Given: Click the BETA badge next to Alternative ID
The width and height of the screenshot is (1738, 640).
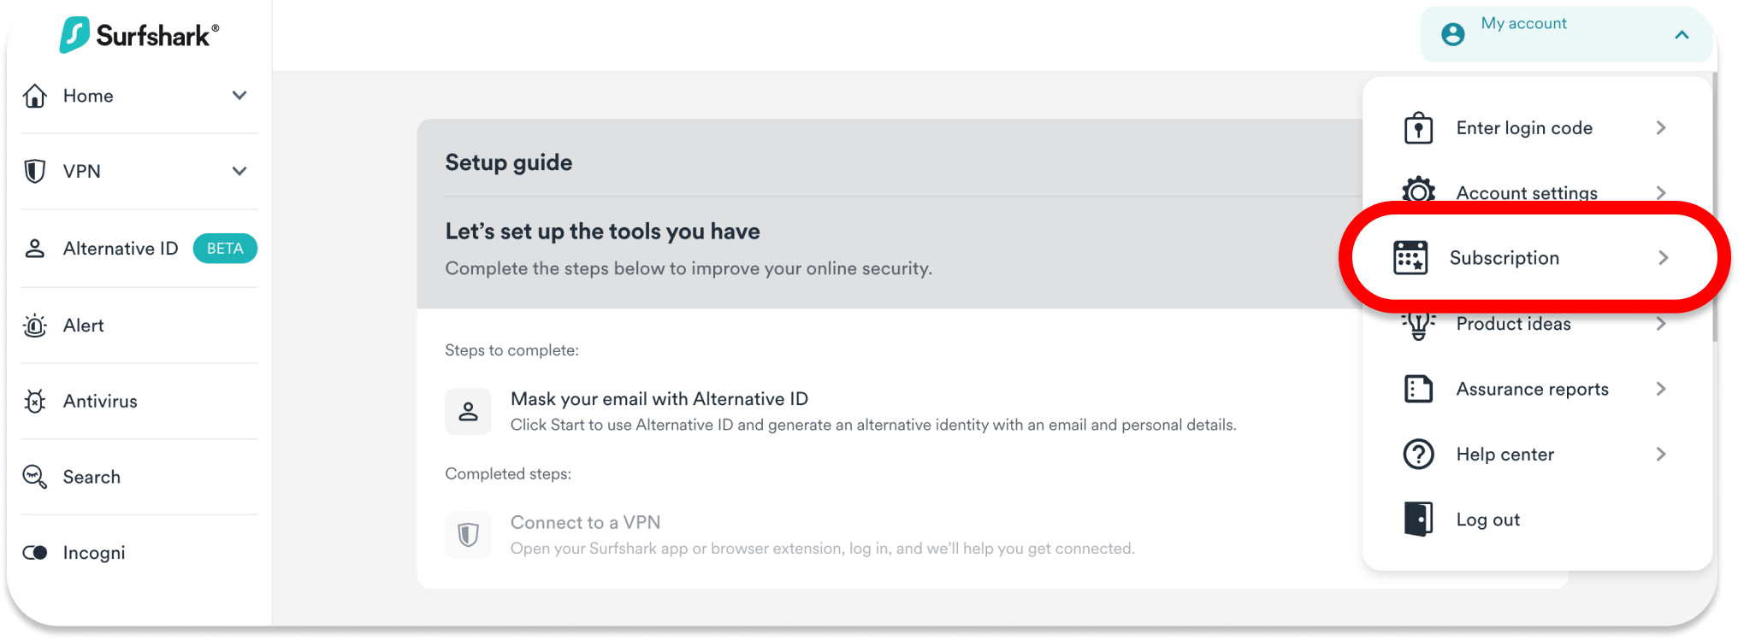Looking at the screenshot, I should tap(225, 249).
